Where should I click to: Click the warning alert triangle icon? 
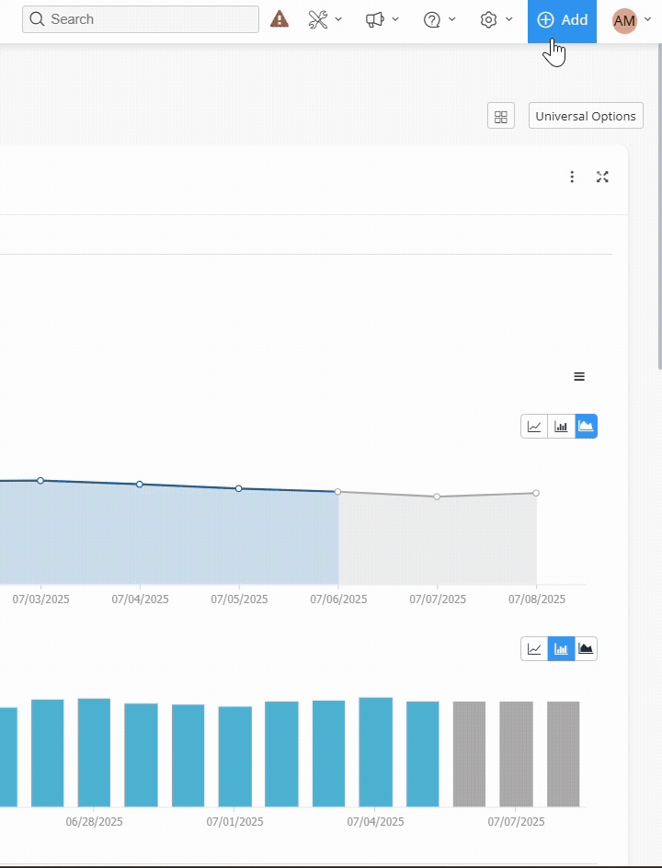(x=280, y=19)
